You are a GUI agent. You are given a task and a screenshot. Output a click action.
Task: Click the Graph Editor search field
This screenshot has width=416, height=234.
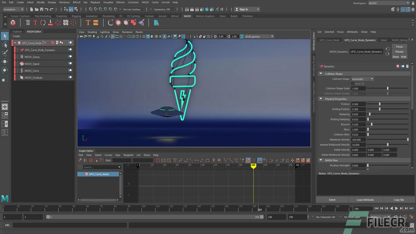tap(102, 167)
